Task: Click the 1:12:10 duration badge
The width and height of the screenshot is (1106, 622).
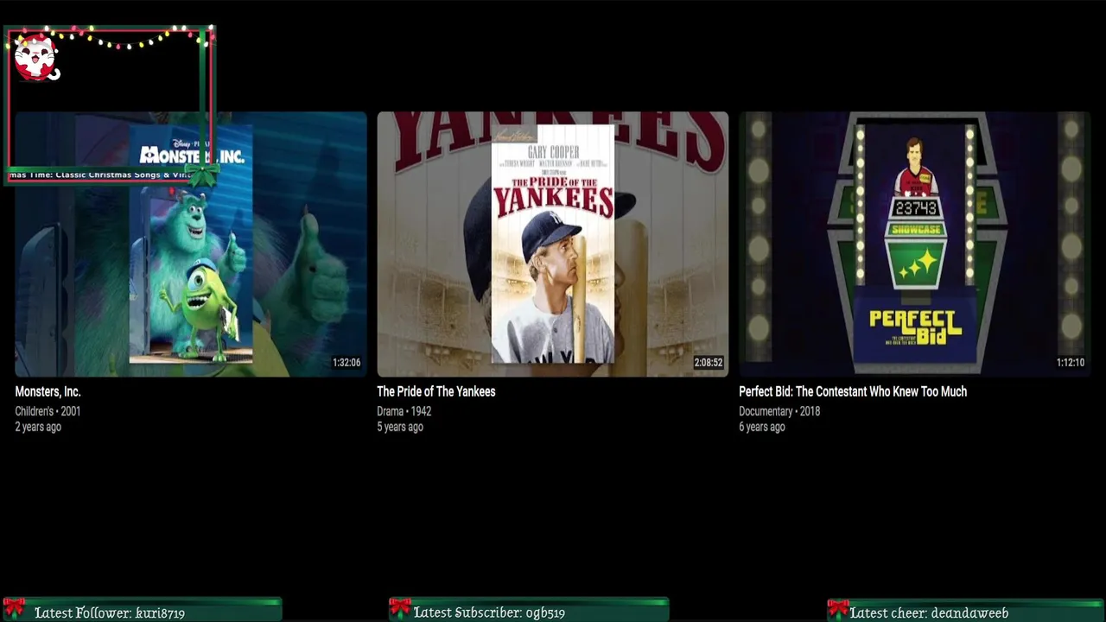Action: [1071, 363]
